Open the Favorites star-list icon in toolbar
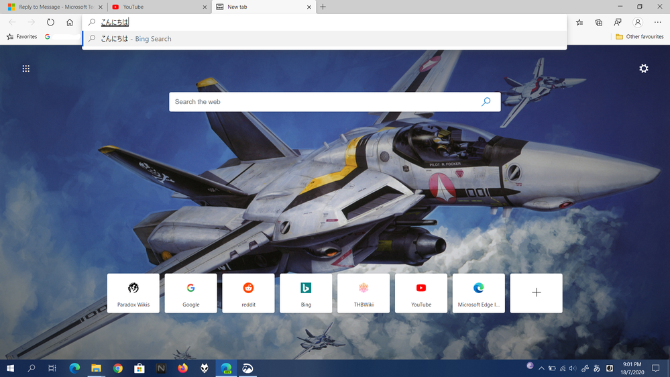The image size is (670, 377). [579, 22]
